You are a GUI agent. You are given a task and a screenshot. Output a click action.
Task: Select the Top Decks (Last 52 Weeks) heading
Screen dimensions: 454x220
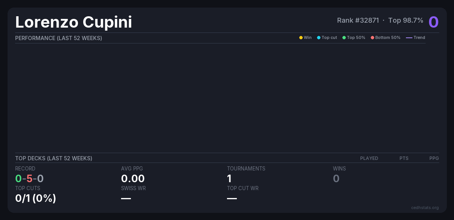(x=54, y=158)
